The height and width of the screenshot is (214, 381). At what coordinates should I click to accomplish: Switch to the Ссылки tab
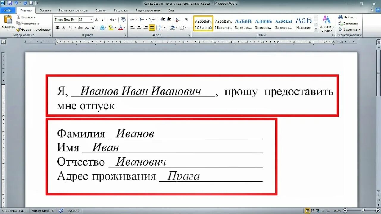101,10
